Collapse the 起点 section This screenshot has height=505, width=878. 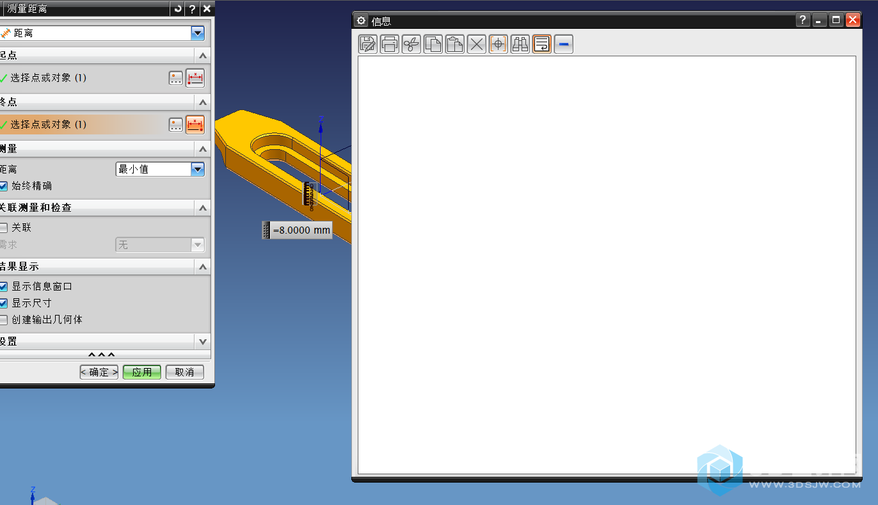[x=203, y=56]
